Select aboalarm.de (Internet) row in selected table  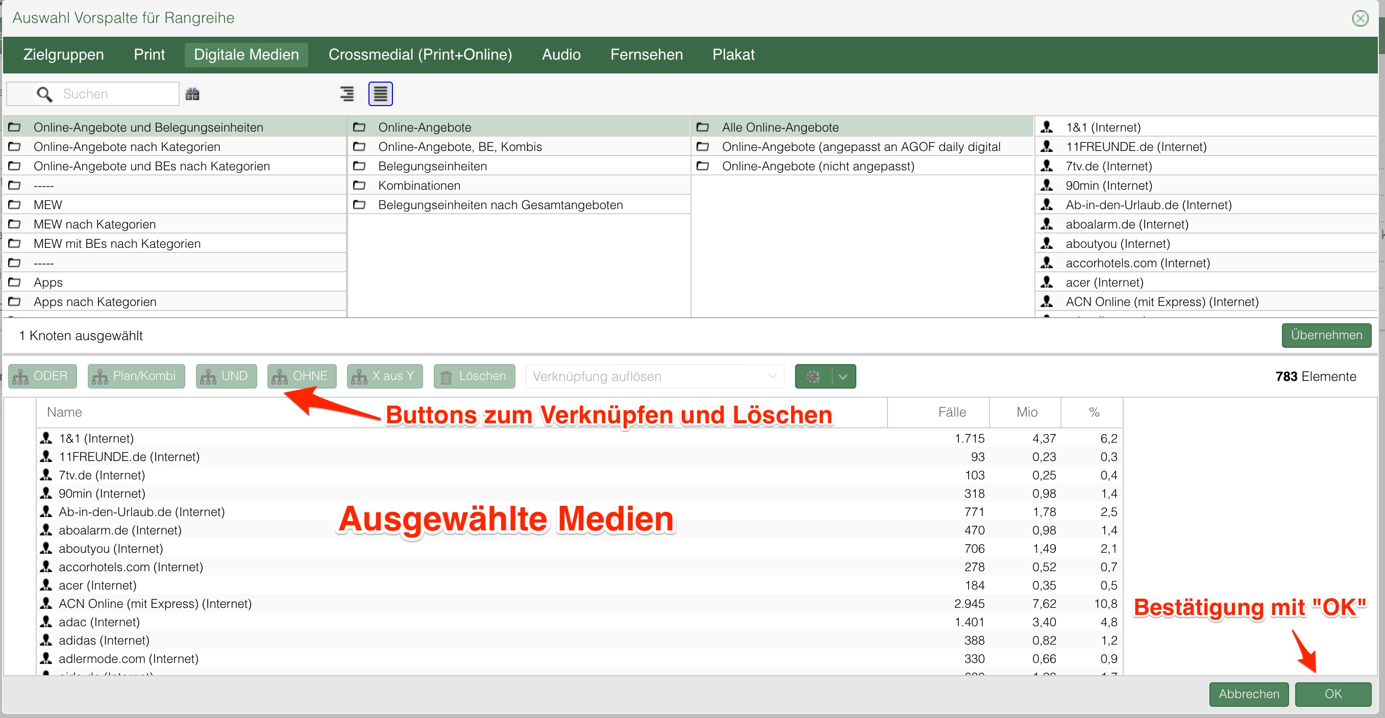point(579,530)
